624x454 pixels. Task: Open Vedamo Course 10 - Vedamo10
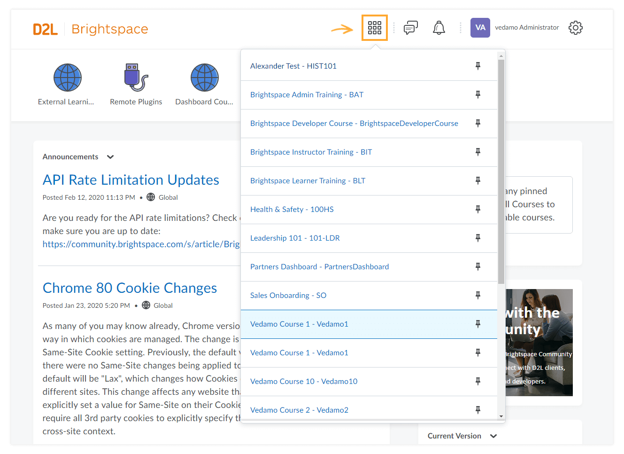click(x=304, y=381)
